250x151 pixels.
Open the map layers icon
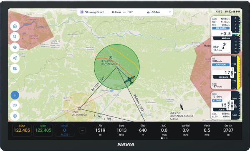[15, 47]
